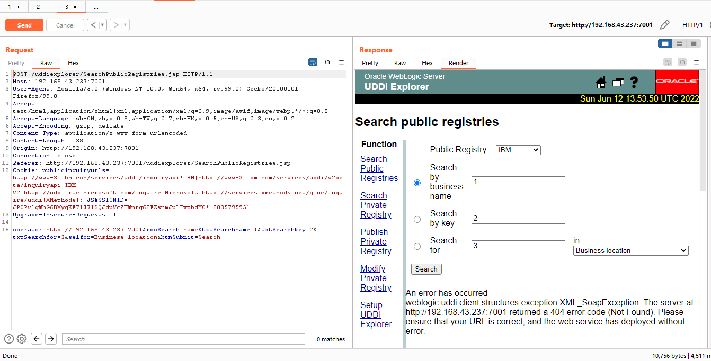Toggle \n non-printable chars in Response panel
Image resolution: width=711 pixels, height=361 pixels.
[682, 62]
